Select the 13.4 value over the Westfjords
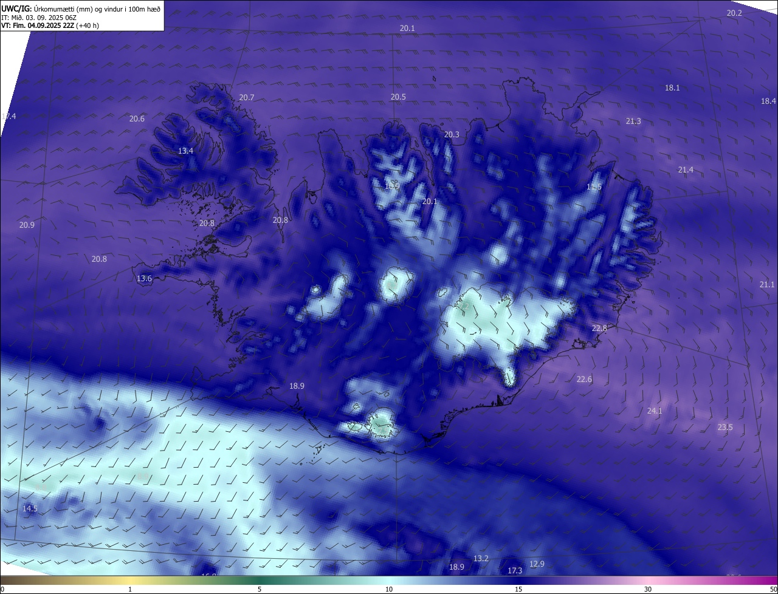The width and height of the screenshot is (778, 594). pyautogui.click(x=185, y=151)
